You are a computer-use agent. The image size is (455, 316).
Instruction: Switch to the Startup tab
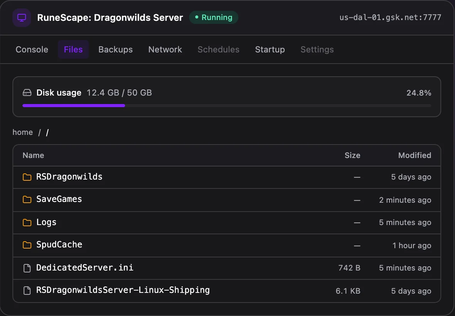tap(270, 50)
